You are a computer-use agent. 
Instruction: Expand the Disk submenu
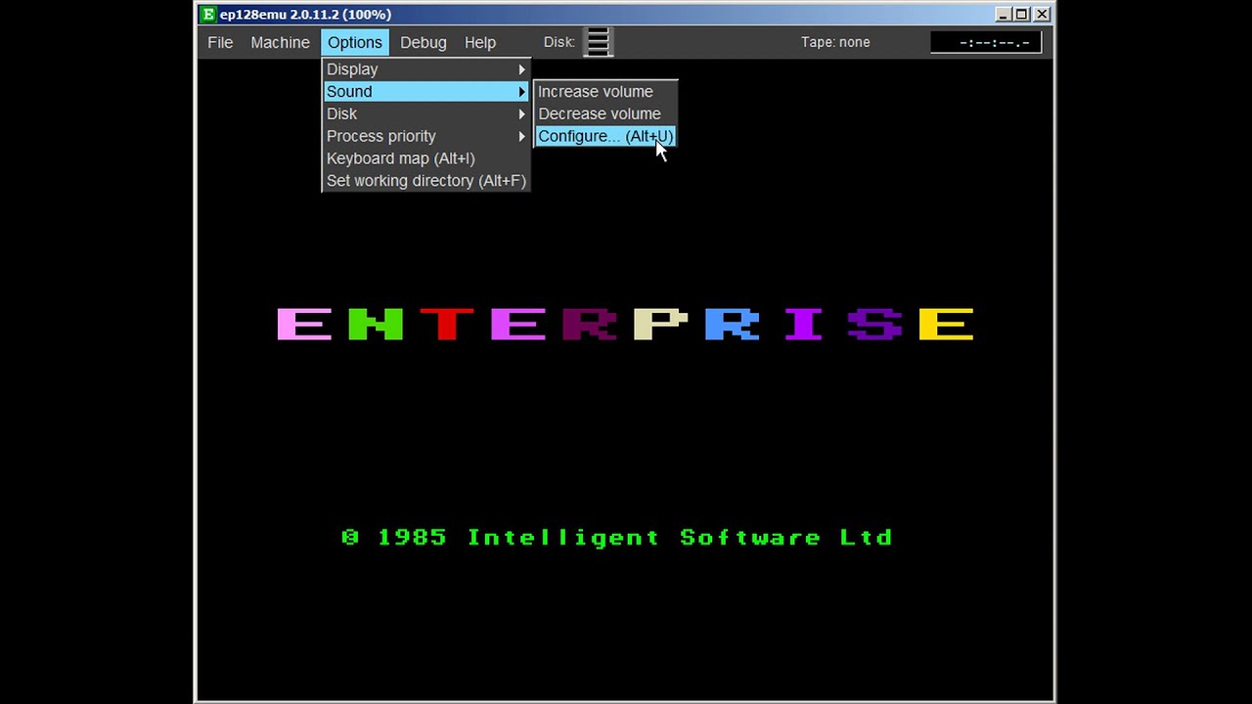426,114
